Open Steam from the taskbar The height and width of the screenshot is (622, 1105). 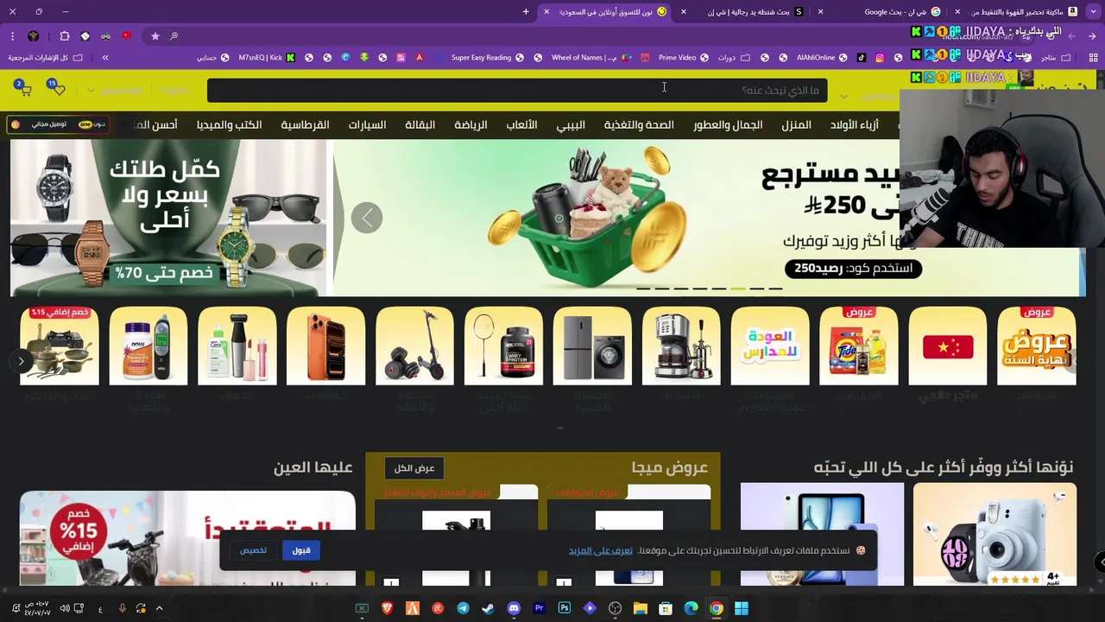click(489, 608)
